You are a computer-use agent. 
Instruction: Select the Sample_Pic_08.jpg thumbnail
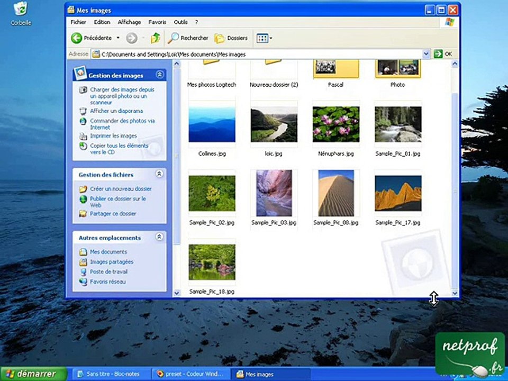click(336, 193)
